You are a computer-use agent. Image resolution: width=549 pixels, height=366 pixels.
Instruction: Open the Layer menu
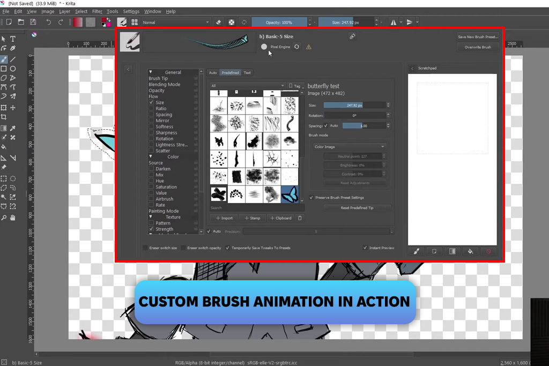(x=64, y=12)
